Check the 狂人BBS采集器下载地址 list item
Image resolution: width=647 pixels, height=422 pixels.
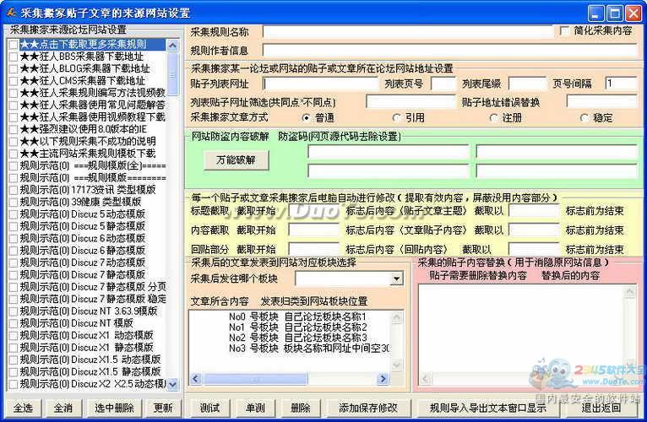tap(13, 56)
